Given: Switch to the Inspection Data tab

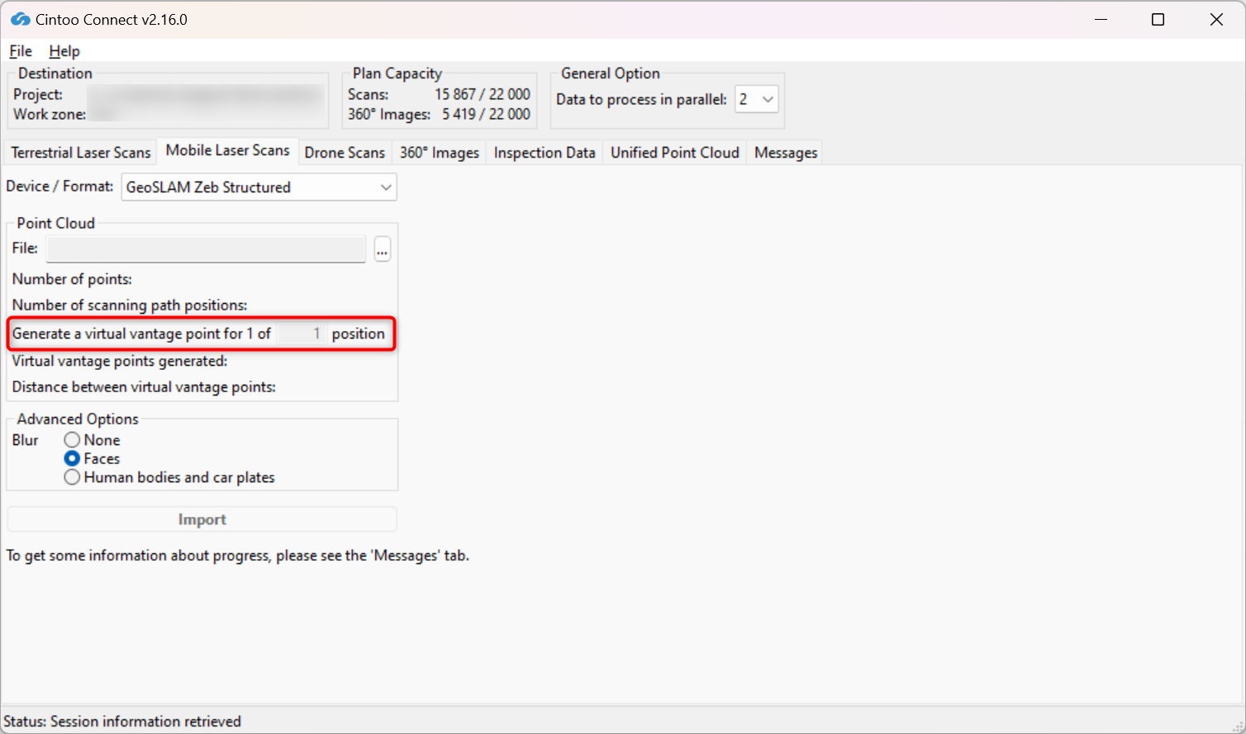Looking at the screenshot, I should 545,153.
